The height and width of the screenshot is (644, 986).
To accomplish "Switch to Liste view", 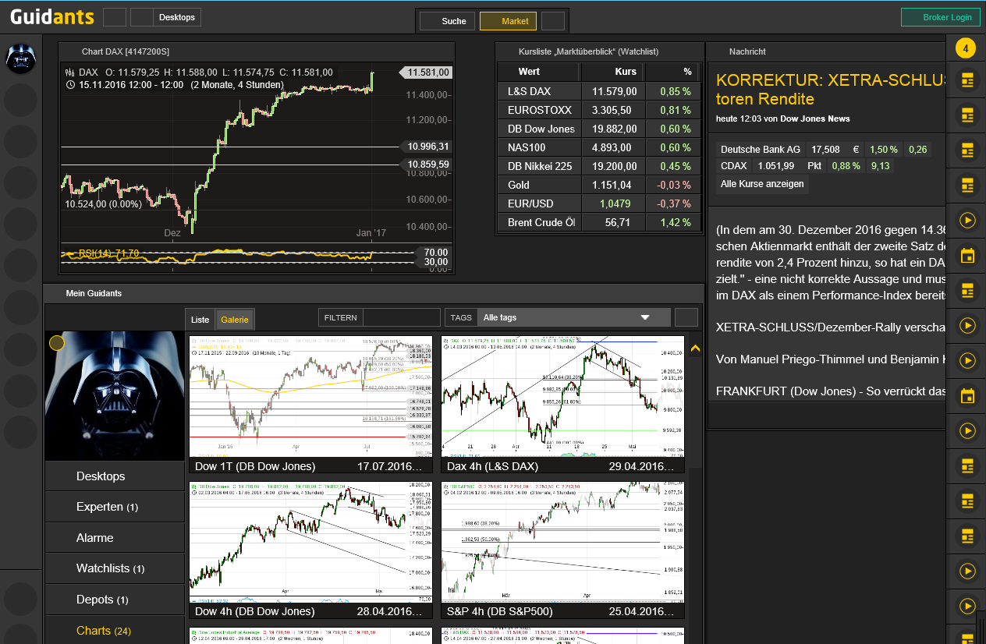I will click(x=200, y=320).
